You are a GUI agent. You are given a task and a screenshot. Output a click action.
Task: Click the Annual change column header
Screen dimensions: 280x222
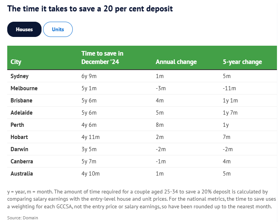coord(176,62)
